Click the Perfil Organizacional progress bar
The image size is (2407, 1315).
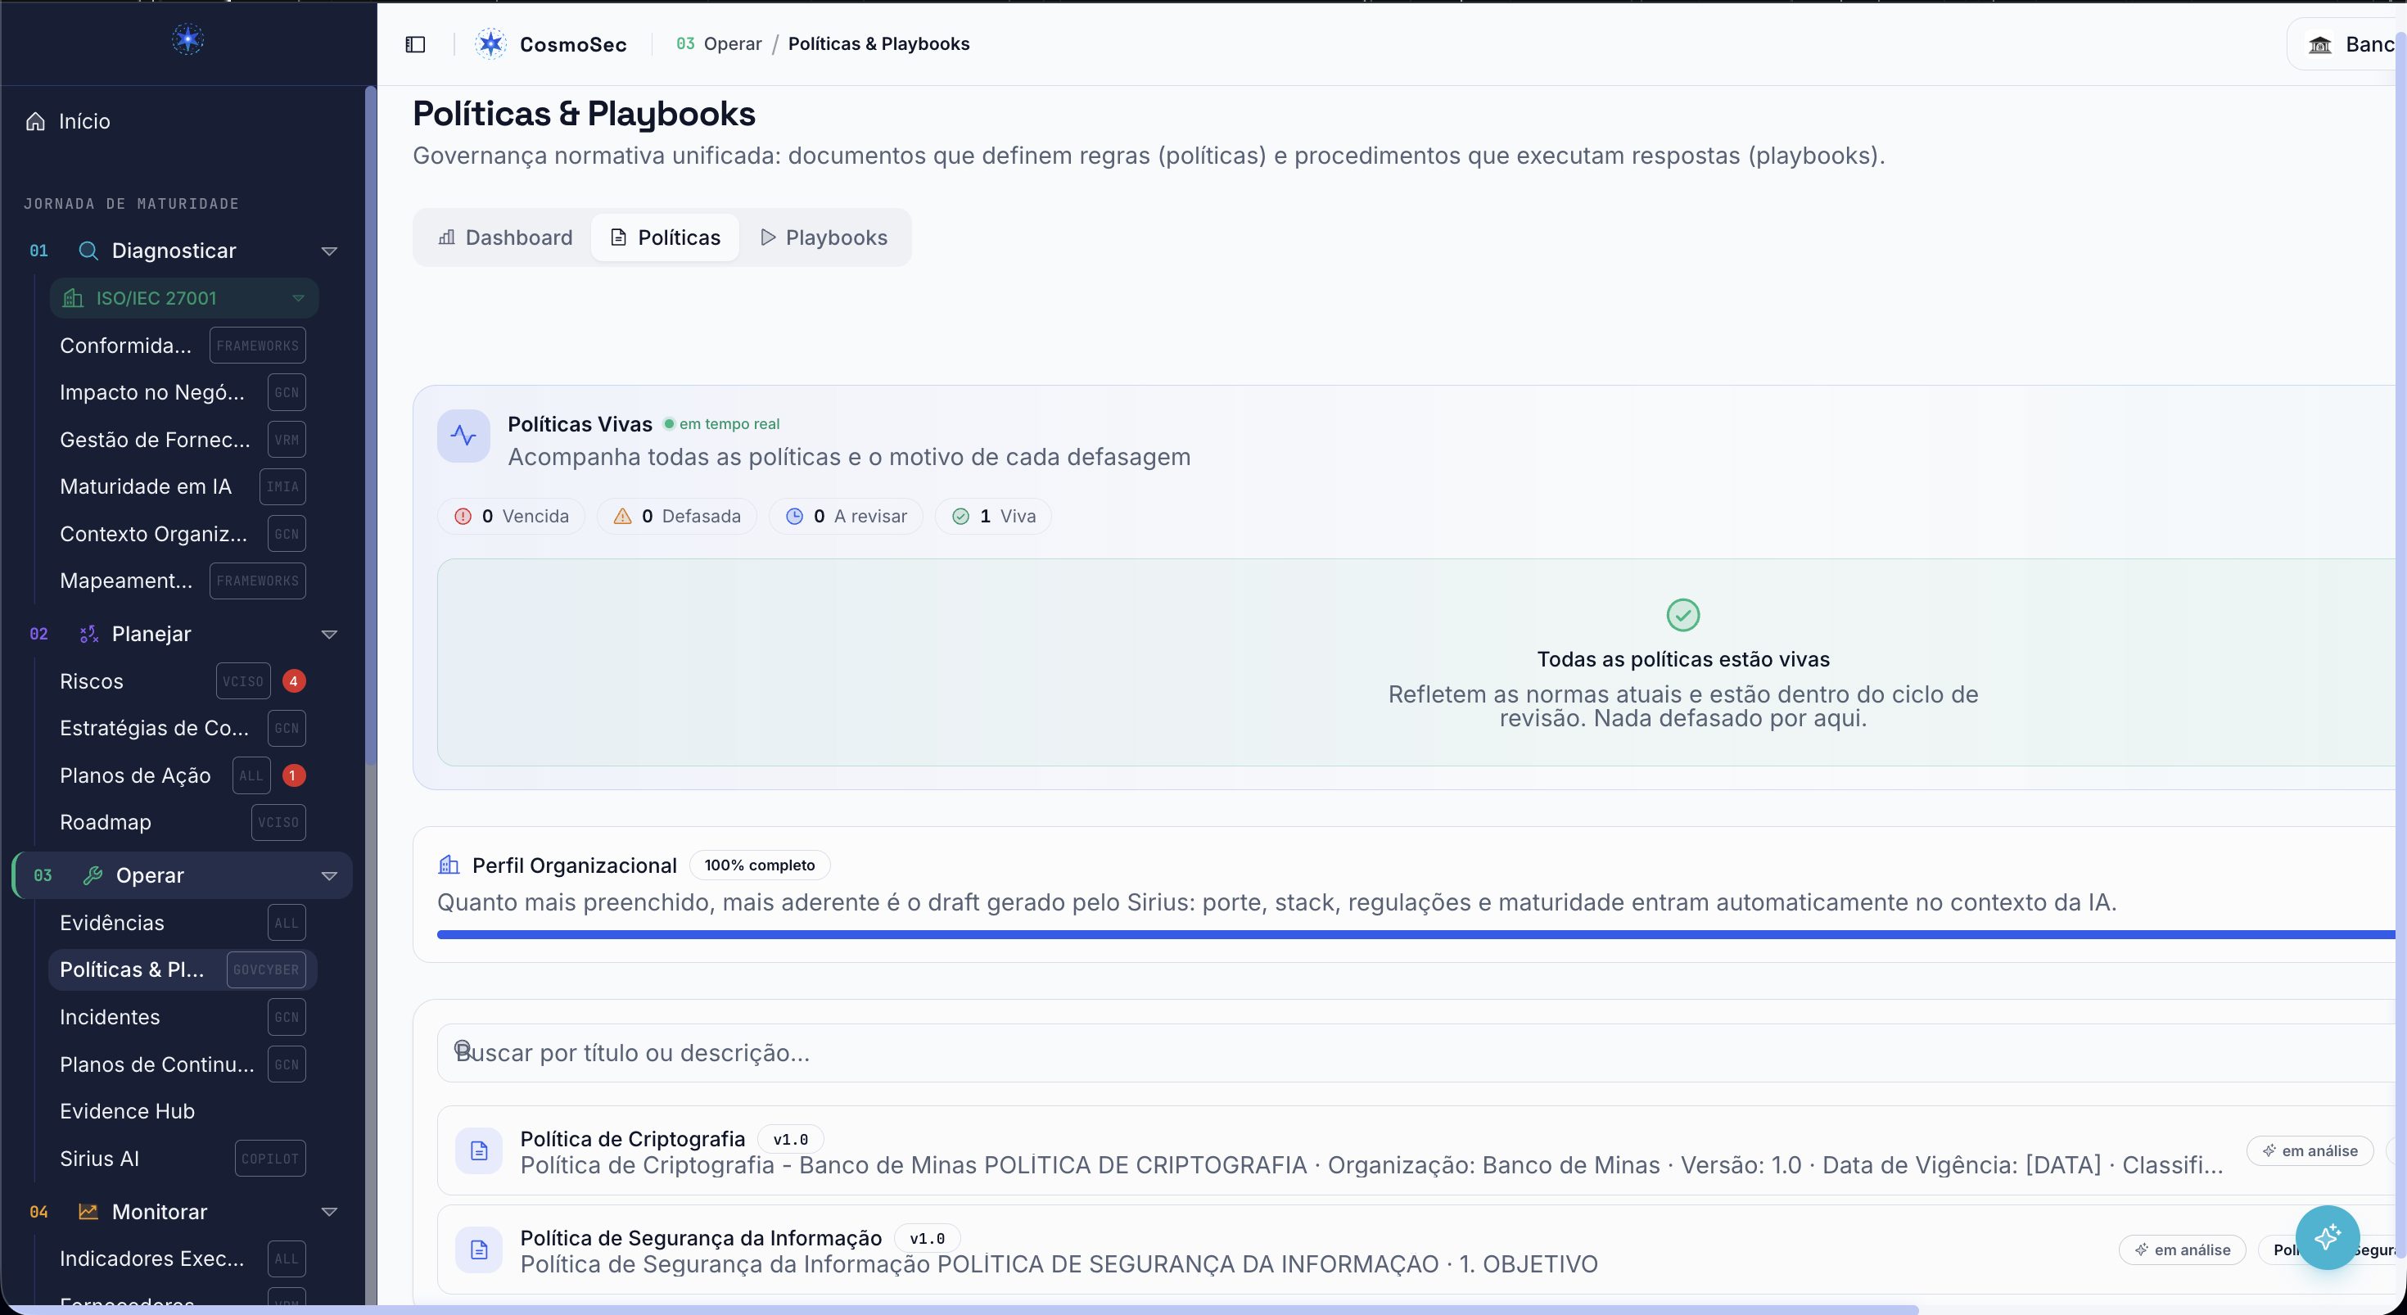[1416, 934]
